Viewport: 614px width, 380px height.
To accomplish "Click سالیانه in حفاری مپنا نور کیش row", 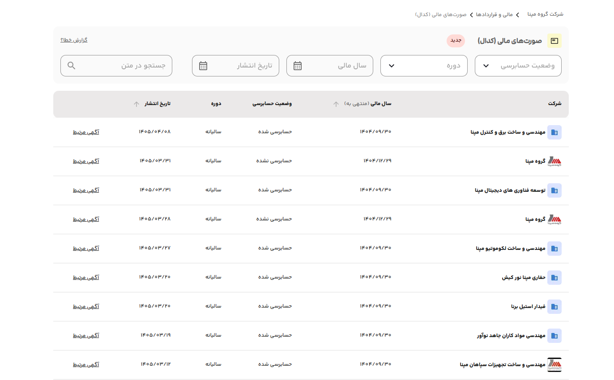I will (213, 277).
